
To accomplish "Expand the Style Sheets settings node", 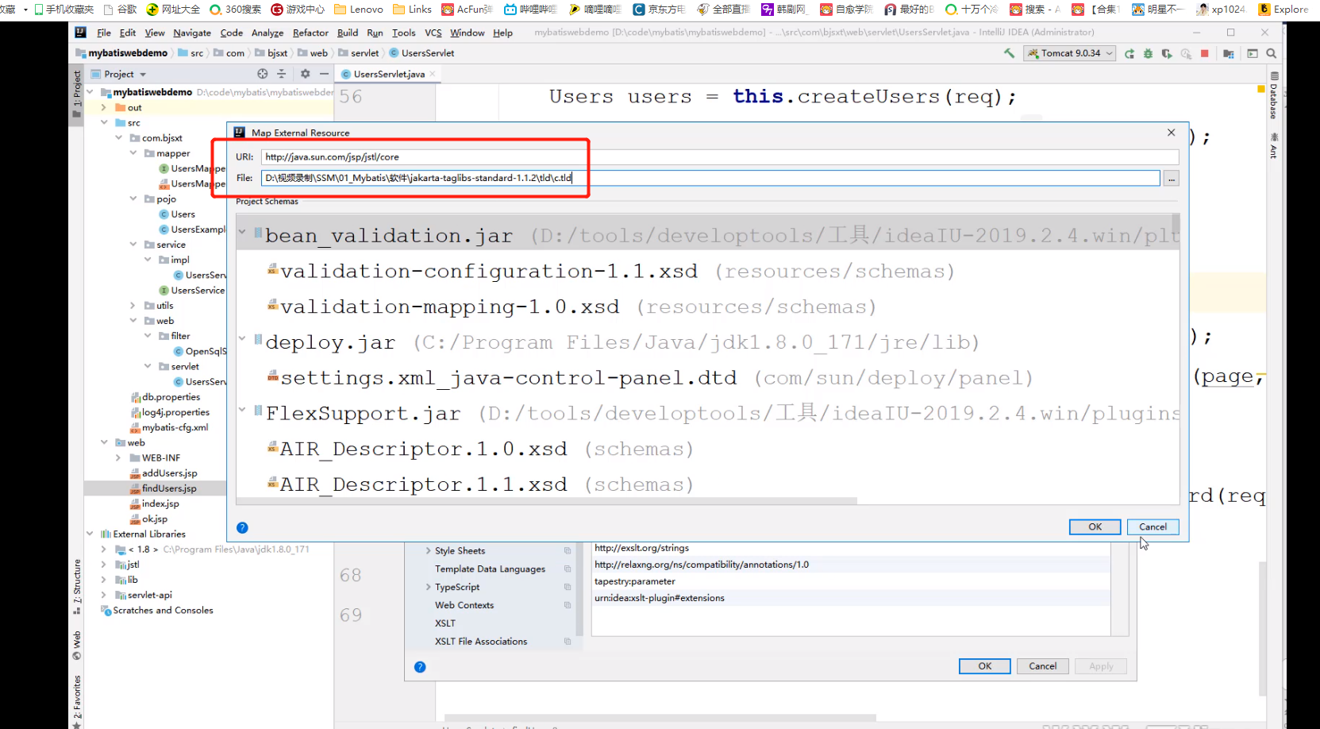I will pos(429,550).
